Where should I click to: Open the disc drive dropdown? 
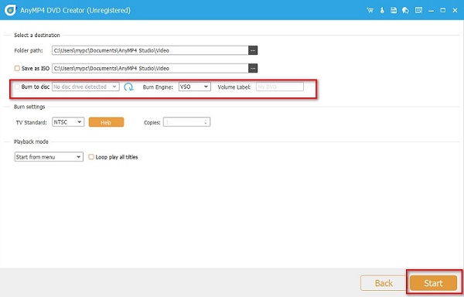pos(86,87)
